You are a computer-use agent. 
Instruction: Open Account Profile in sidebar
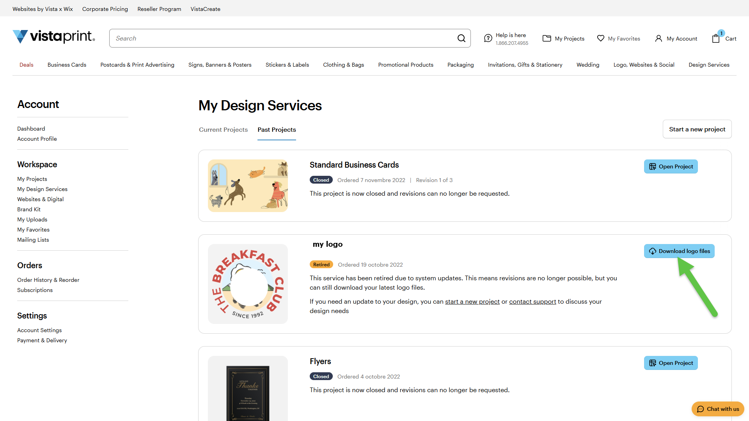click(37, 139)
